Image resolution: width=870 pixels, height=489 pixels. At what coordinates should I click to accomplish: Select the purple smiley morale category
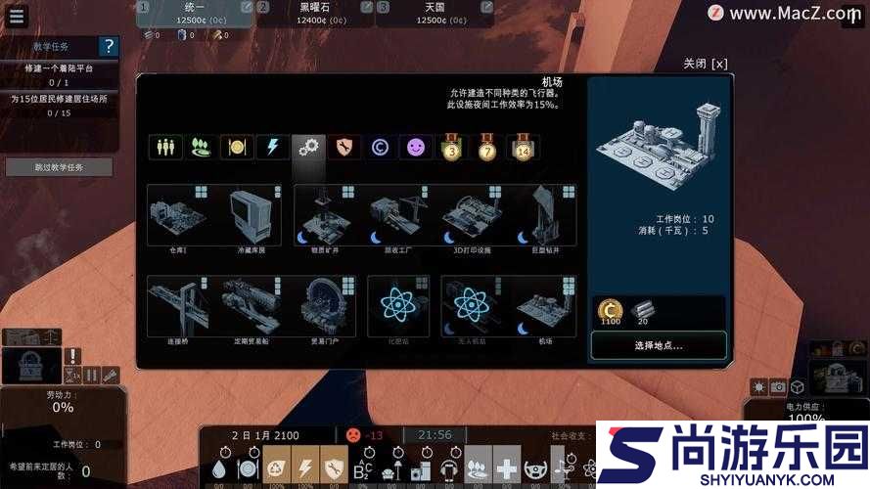[416, 148]
